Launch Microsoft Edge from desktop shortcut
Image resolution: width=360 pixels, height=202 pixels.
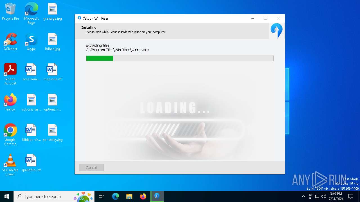click(x=31, y=13)
